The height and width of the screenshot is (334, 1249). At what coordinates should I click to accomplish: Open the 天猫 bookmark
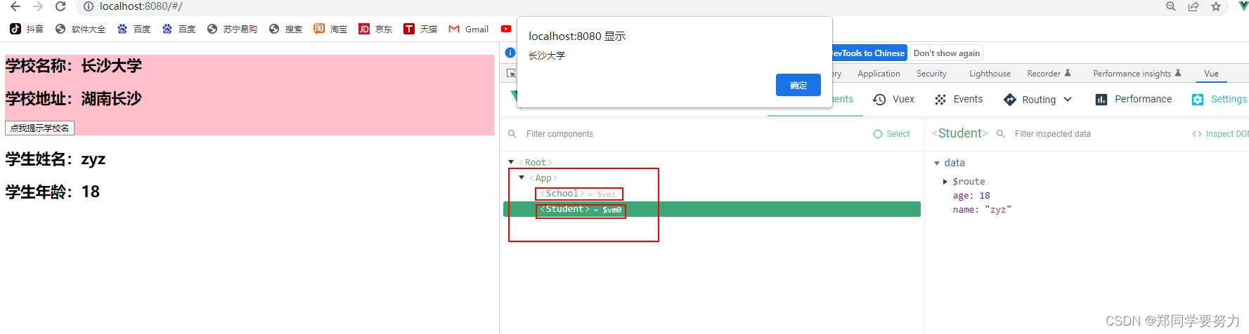click(420, 29)
